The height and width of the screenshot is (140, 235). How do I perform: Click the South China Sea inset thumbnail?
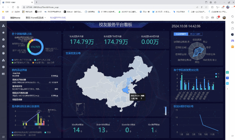click(80, 109)
